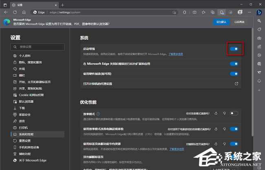Click the Bing chat sidebar icon

259,13
